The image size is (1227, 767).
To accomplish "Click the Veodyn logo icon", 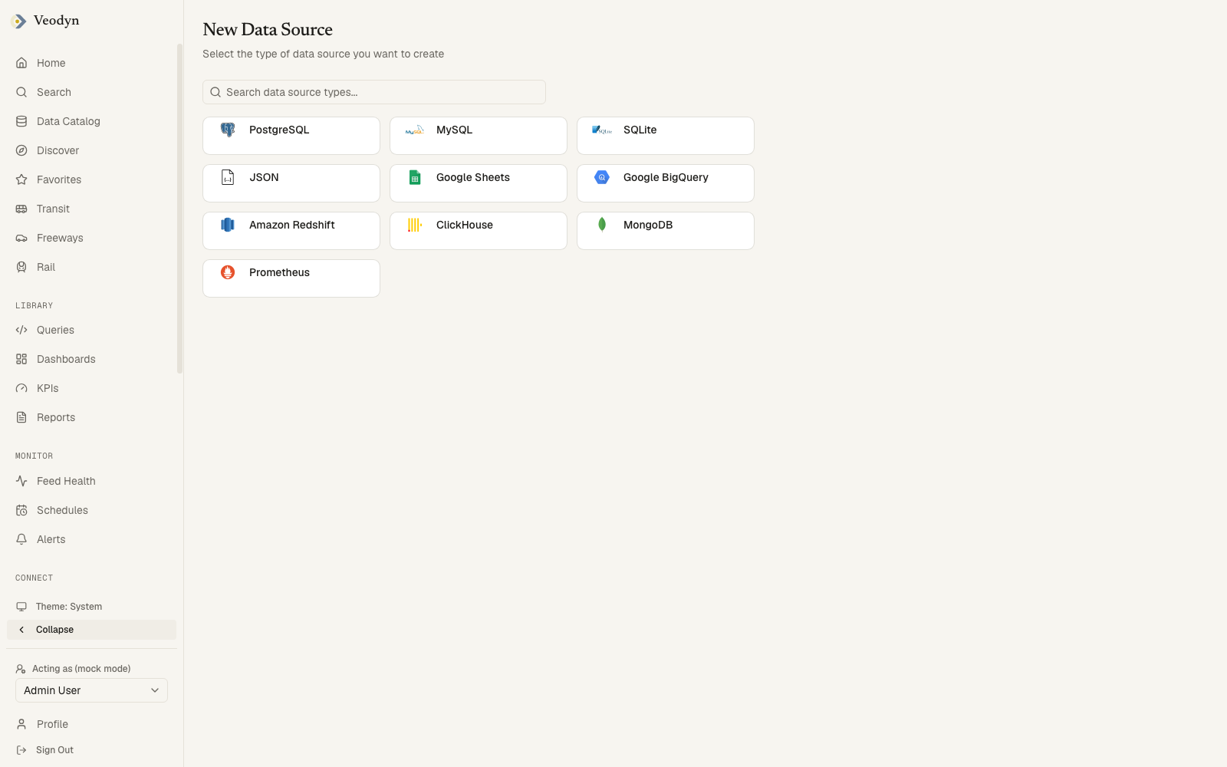I will [x=18, y=21].
